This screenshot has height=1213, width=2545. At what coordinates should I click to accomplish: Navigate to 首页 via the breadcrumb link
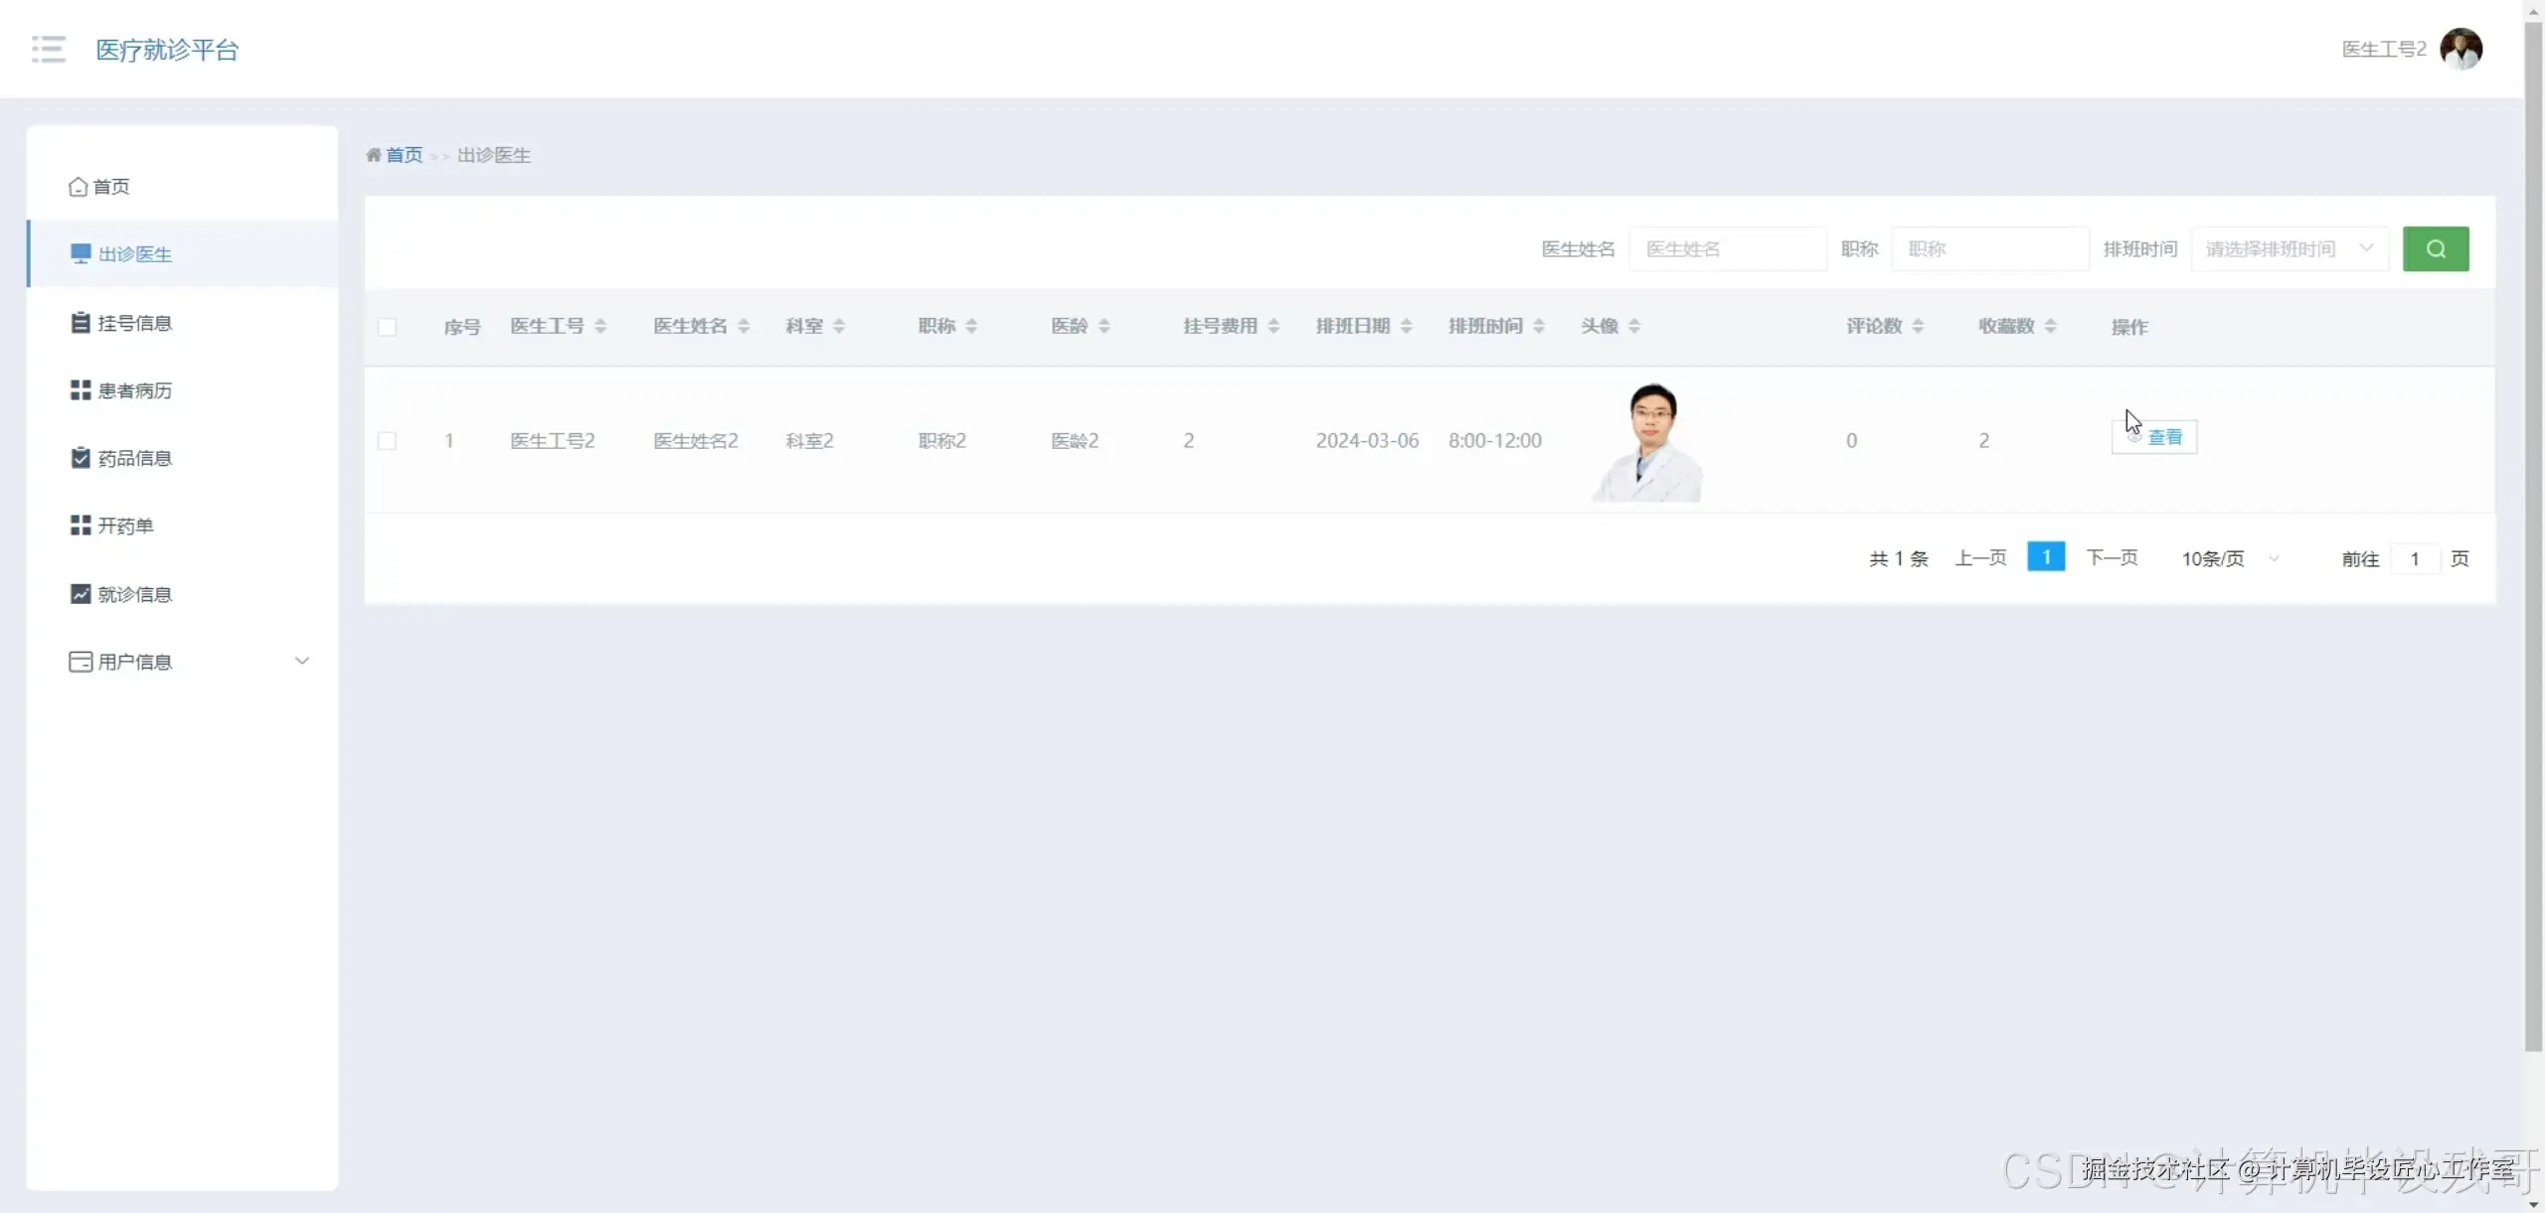click(405, 154)
